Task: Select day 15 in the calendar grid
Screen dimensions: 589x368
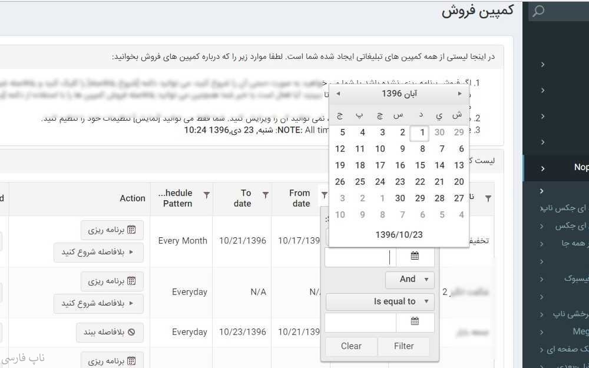Action: [x=420, y=165]
